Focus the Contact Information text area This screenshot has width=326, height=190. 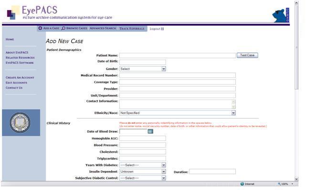[176, 104]
